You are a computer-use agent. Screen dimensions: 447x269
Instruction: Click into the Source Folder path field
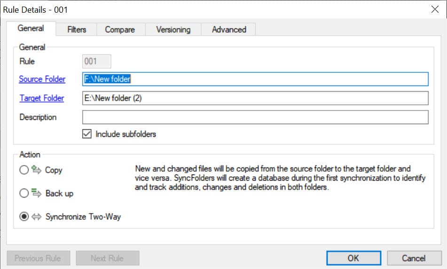[x=255, y=79]
